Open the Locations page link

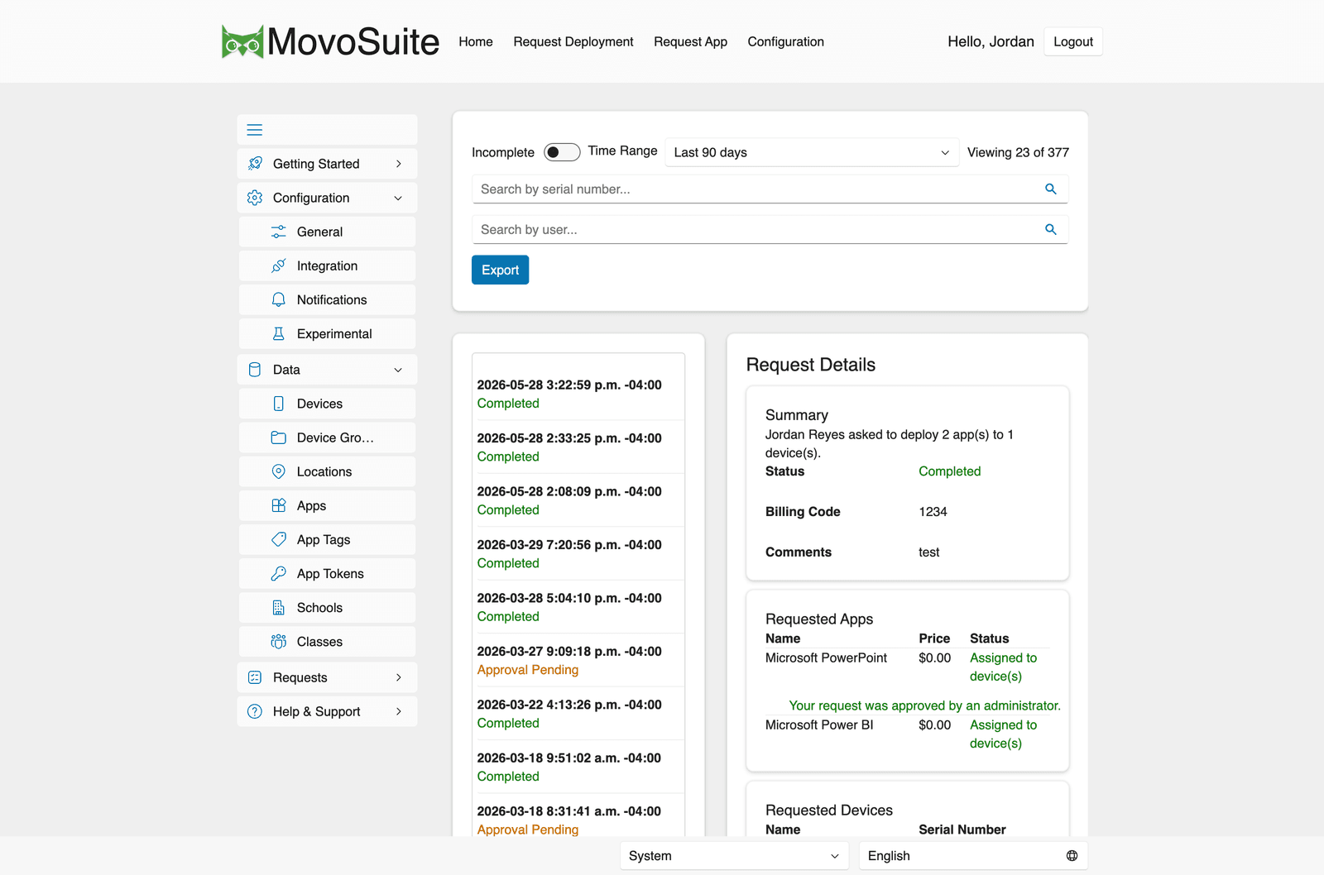click(x=328, y=471)
